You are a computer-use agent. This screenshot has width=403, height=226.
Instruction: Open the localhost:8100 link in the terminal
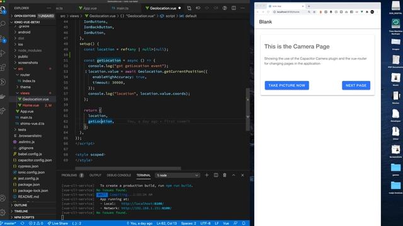[142, 203]
